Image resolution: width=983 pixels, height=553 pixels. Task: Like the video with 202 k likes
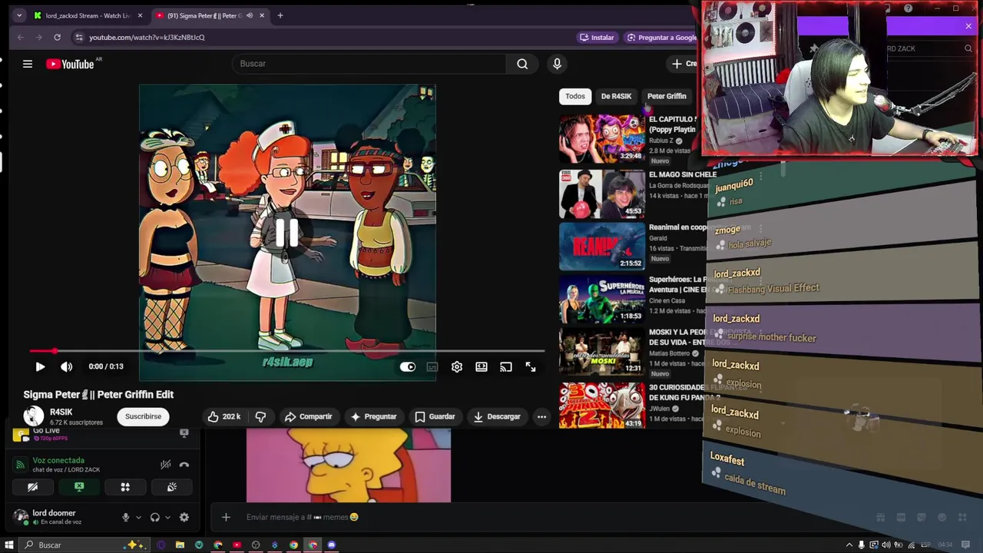(x=224, y=416)
